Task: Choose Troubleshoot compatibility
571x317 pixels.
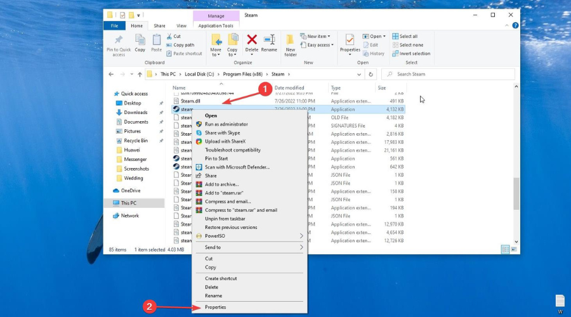Action: pyautogui.click(x=233, y=150)
